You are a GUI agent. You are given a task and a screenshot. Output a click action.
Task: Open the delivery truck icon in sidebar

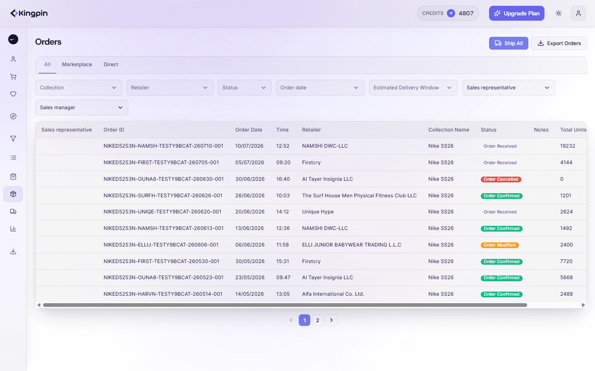coord(13,211)
